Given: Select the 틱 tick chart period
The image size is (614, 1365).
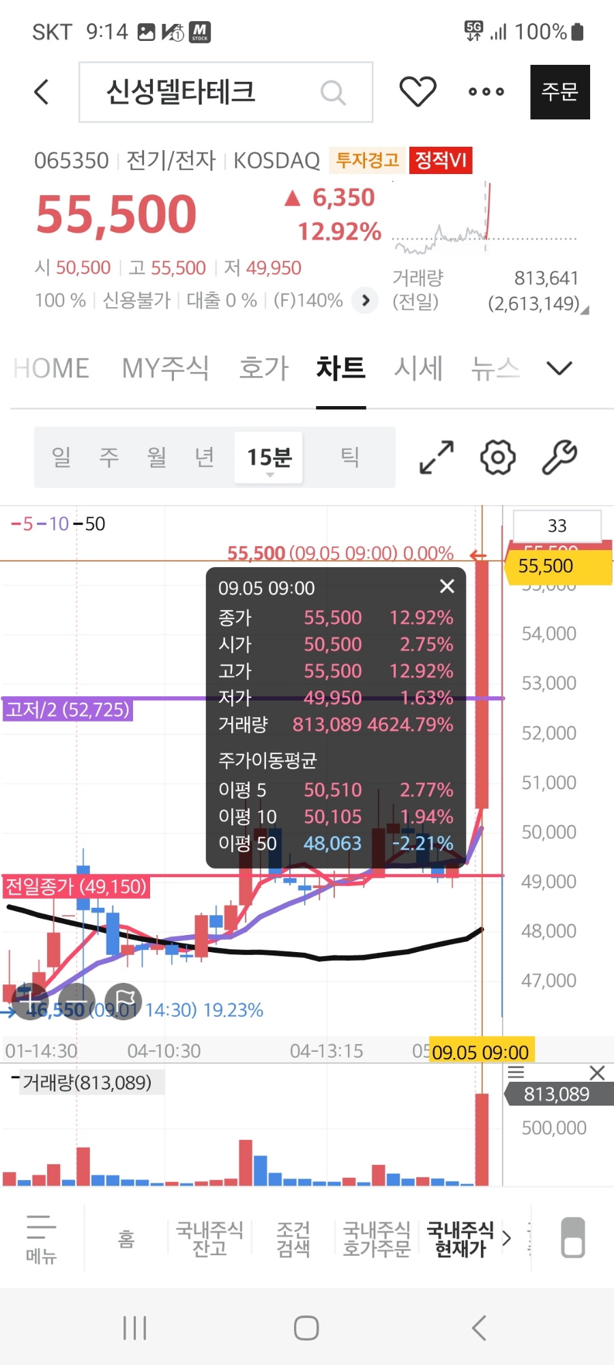Looking at the screenshot, I should click(350, 457).
